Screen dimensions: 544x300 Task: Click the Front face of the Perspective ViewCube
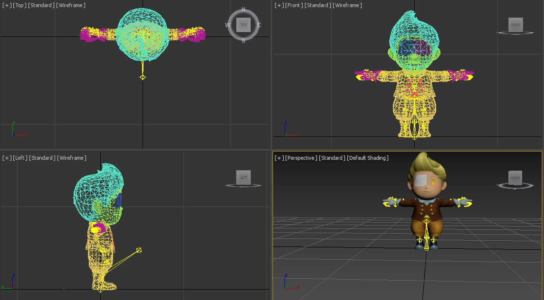pyautogui.click(x=515, y=178)
